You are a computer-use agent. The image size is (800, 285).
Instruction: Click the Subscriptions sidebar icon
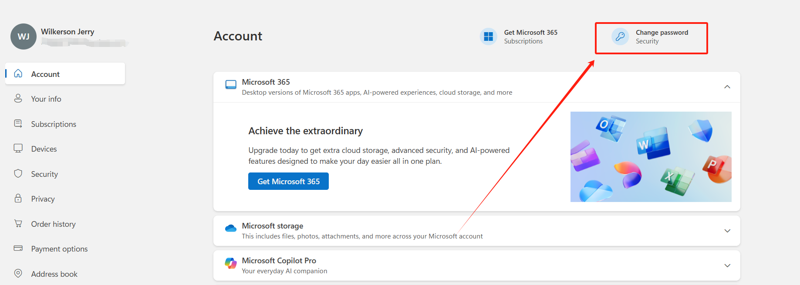(x=18, y=123)
